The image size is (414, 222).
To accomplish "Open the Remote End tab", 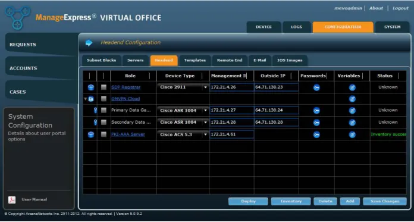I will coord(230,61).
